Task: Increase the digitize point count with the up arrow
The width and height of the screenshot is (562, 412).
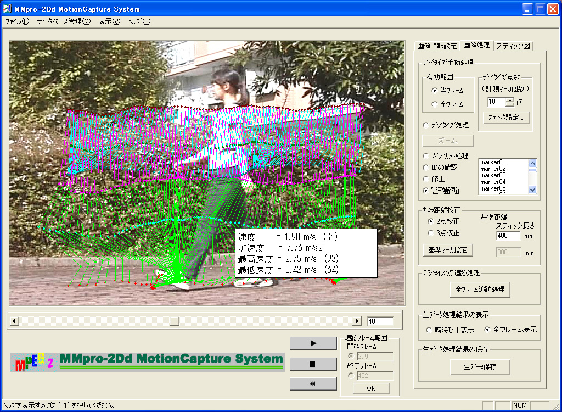Action: (x=510, y=99)
